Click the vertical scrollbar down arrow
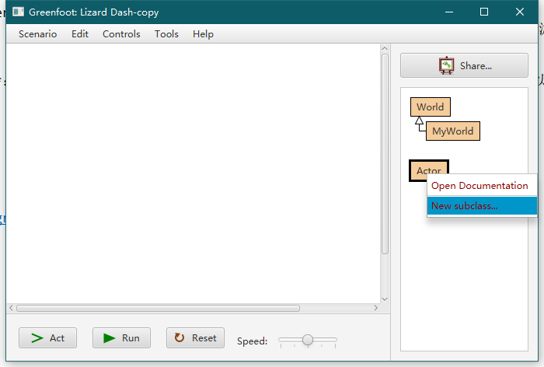 (x=385, y=299)
